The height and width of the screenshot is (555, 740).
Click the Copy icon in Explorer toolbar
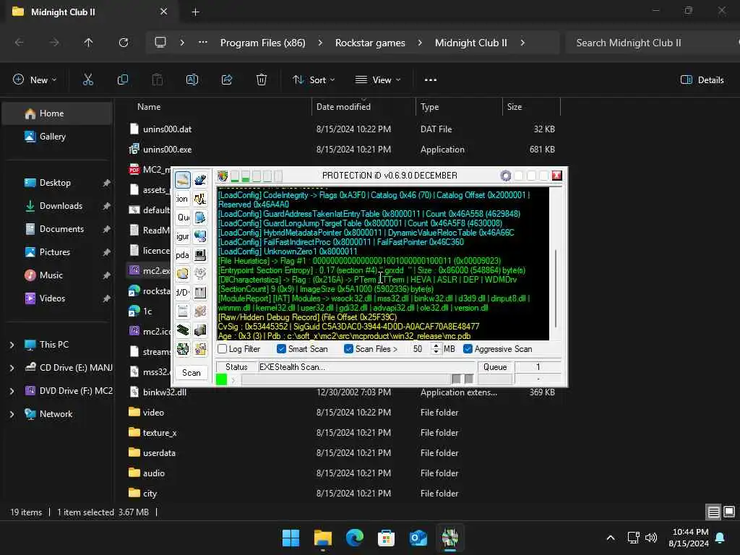(x=123, y=79)
